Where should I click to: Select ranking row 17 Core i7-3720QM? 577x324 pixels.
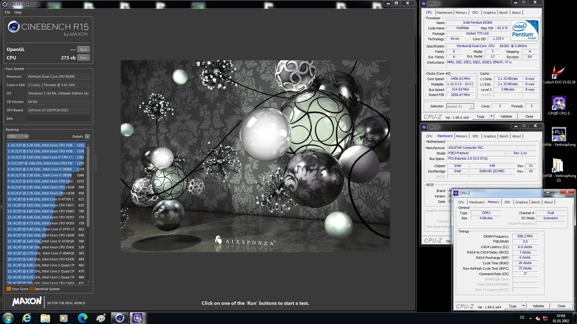pos(46,241)
